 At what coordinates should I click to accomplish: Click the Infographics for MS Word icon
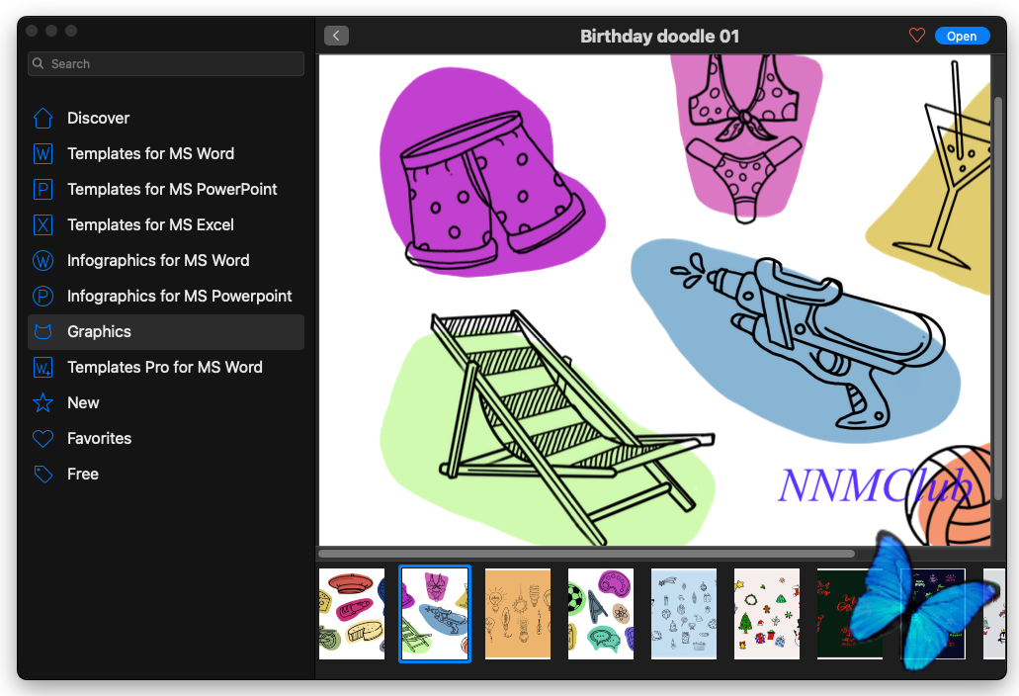click(x=42, y=261)
